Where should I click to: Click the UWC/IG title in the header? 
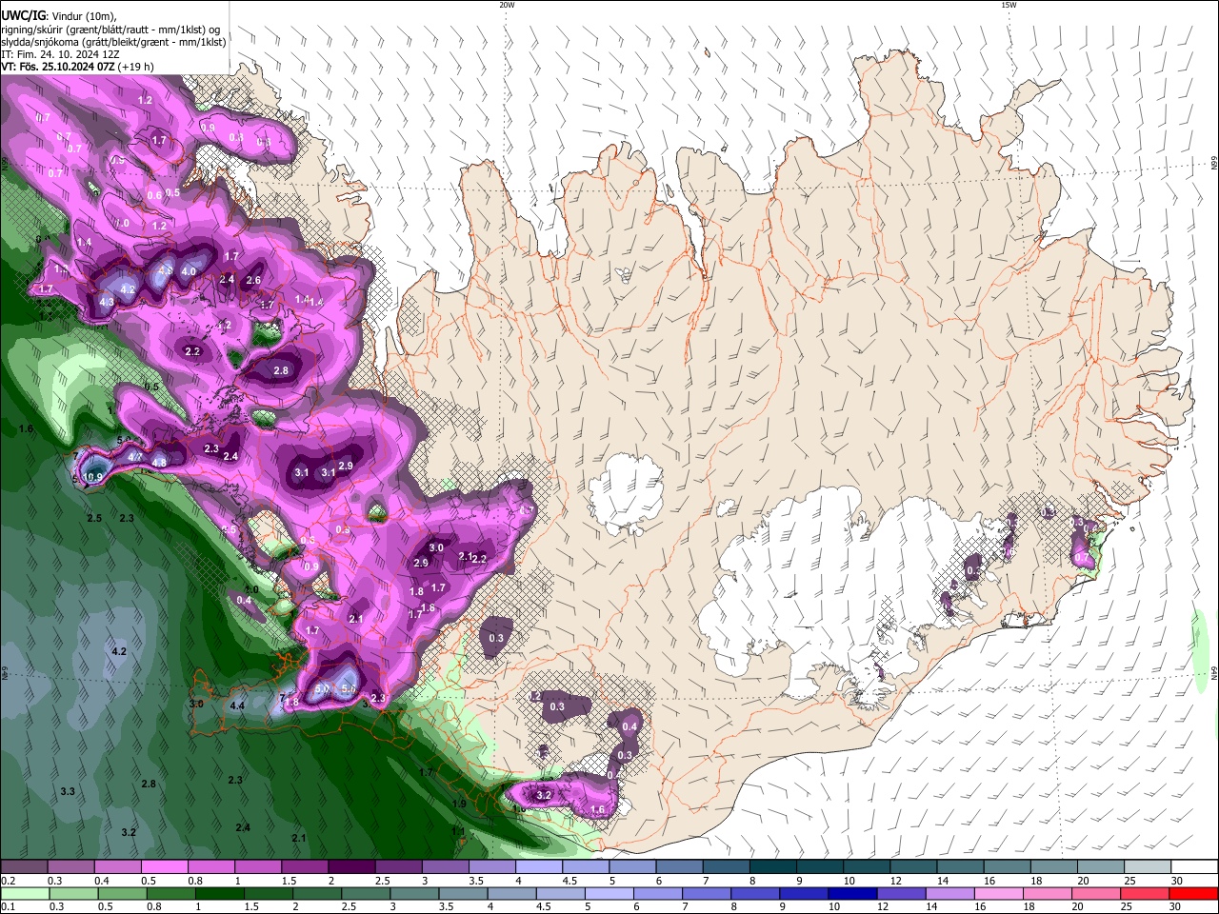click(x=23, y=16)
